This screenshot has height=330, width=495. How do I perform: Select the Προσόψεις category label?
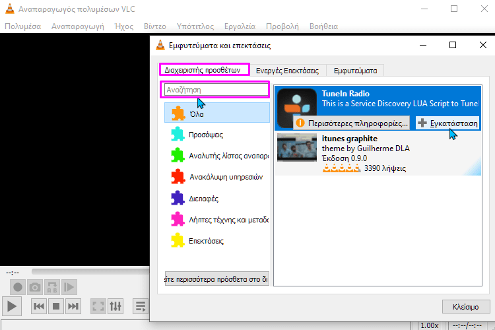(x=206, y=135)
